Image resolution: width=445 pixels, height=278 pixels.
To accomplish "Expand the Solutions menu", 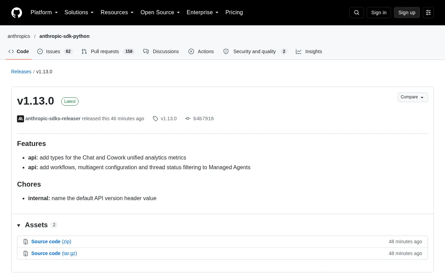I will tap(79, 13).
